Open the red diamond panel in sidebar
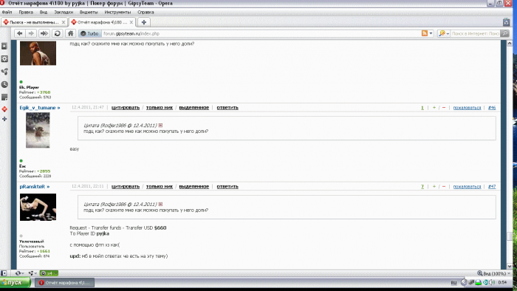This screenshot has height=291, width=517. (x=4, y=109)
